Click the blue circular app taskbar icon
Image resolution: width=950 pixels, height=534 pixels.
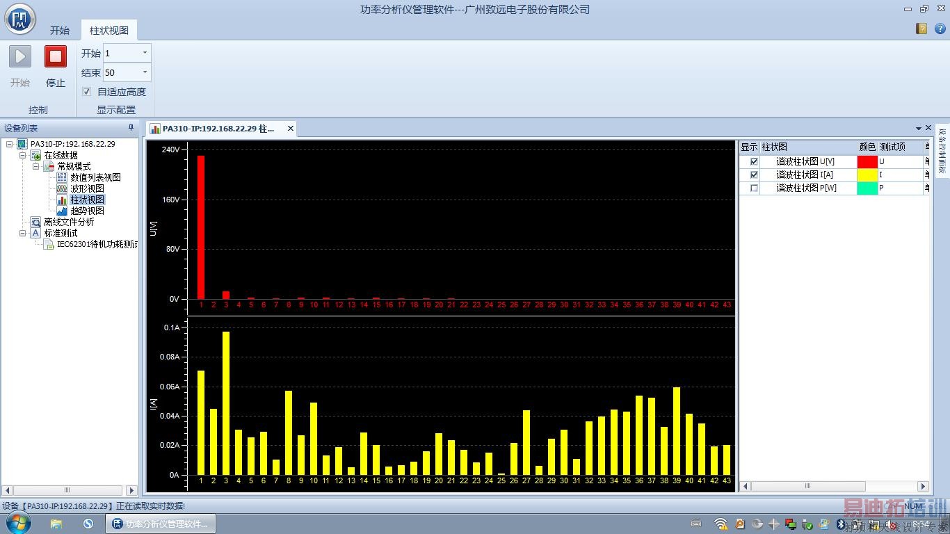[x=88, y=524]
